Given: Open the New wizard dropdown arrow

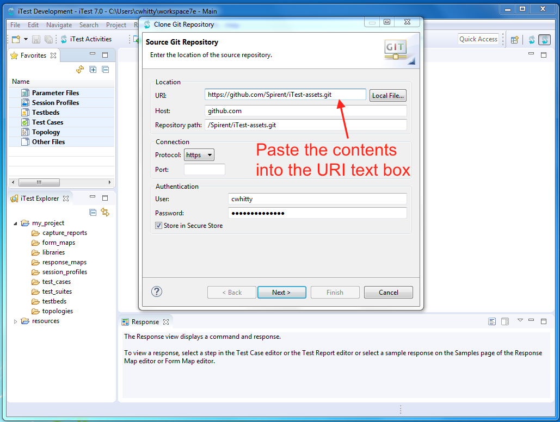Looking at the screenshot, I should click(x=26, y=39).
